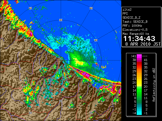Select the '8 APR 2010 JST' date
The height and width of the screenshot is (121, 162).
(143, 44)
